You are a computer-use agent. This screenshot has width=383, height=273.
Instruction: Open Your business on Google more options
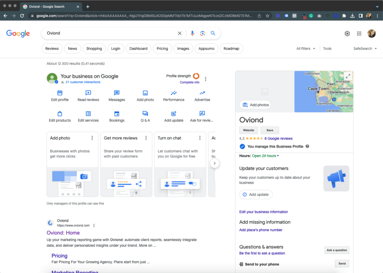point(206,79)
